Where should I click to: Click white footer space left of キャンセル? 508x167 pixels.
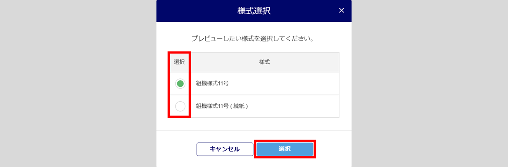[177, 149]
